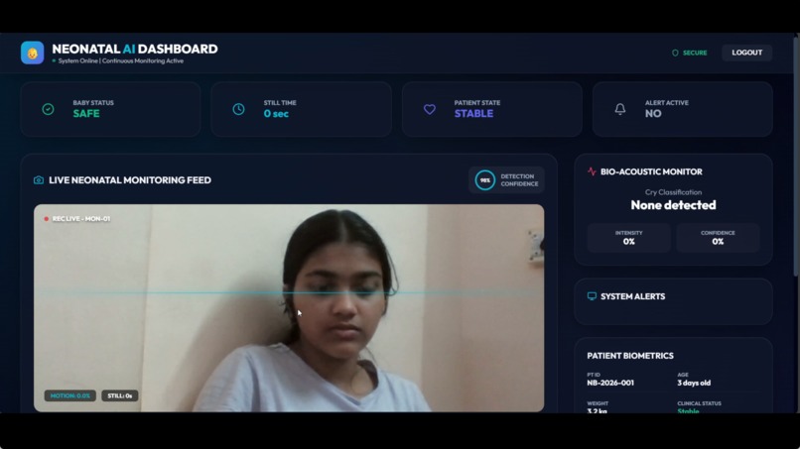Click the LIVE NEONATAL MONITORING FEED heading
This screenshot has width=800, height=449.
[130, 180]
